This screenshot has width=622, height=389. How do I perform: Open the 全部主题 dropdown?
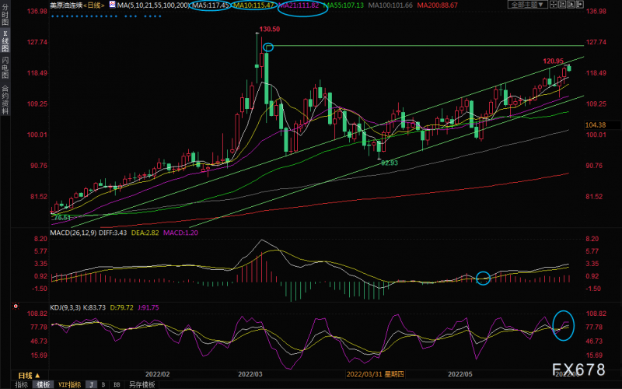coord(526,5)
